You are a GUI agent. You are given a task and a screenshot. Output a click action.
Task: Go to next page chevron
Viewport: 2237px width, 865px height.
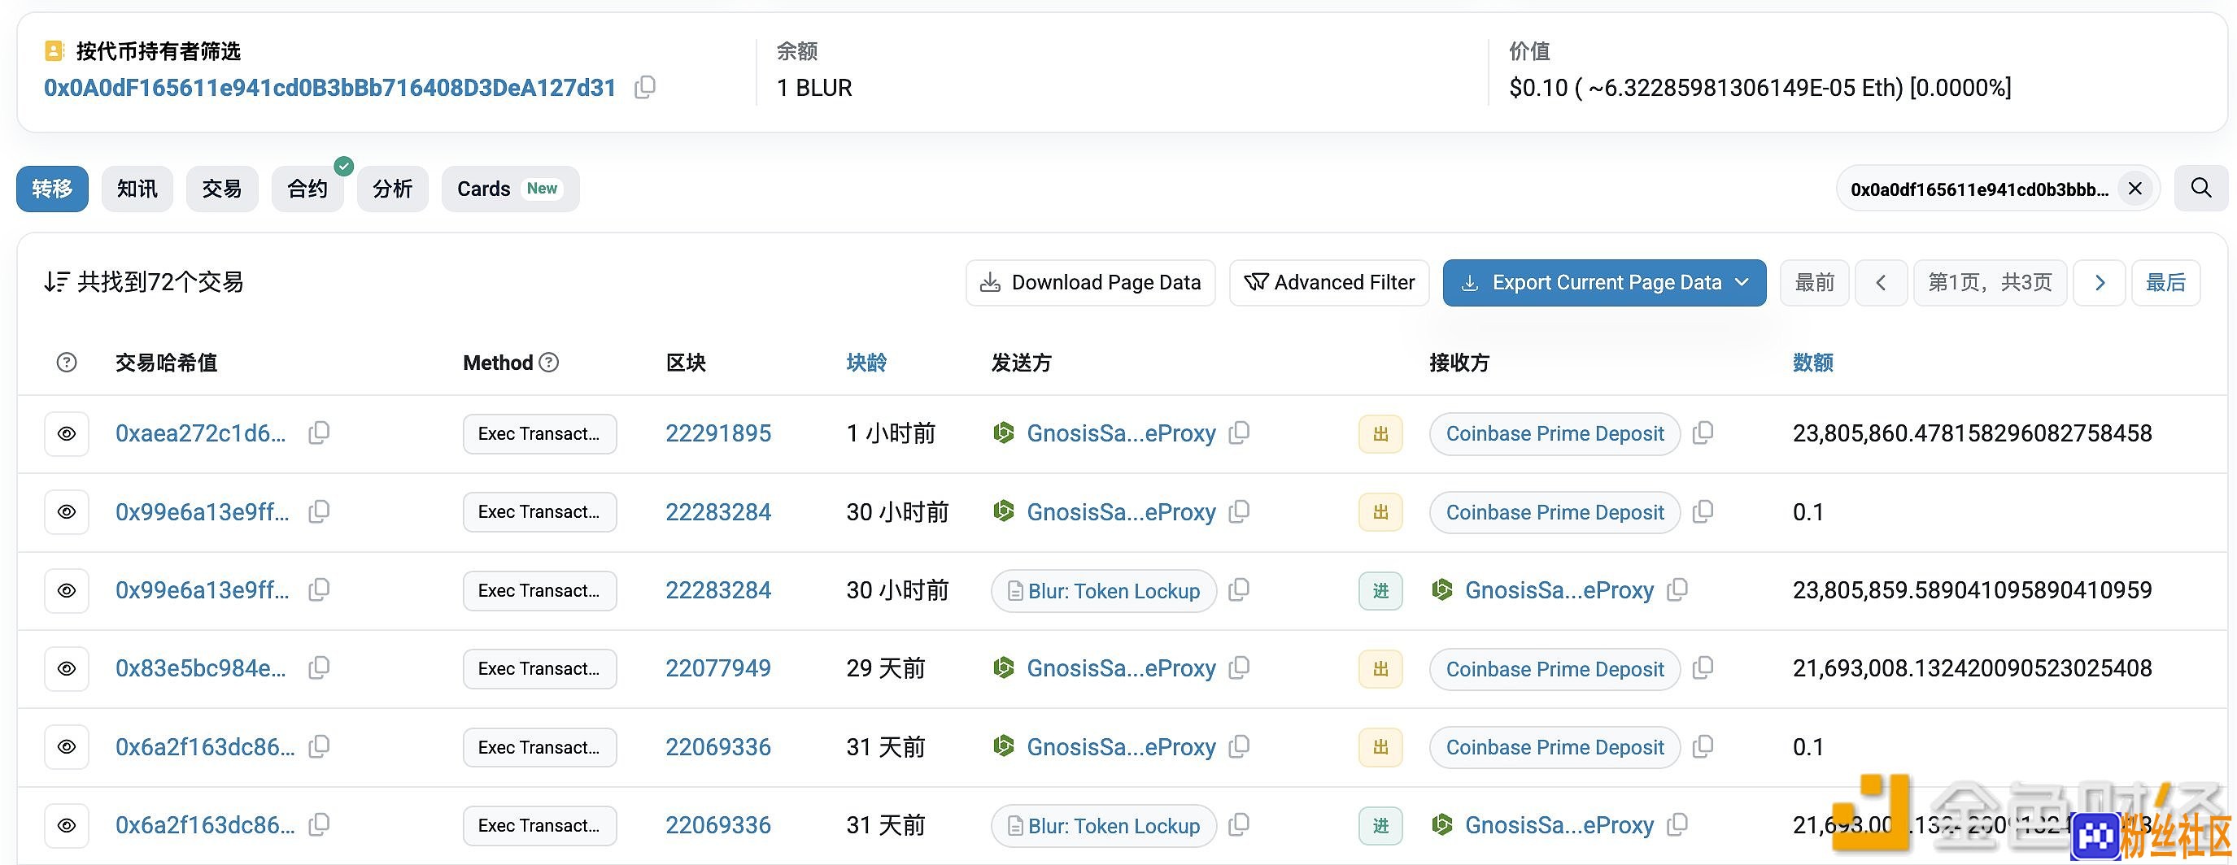2099,283
